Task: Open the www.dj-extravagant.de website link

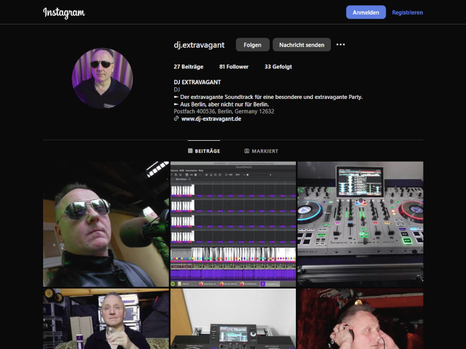Action: pos(211,118)
